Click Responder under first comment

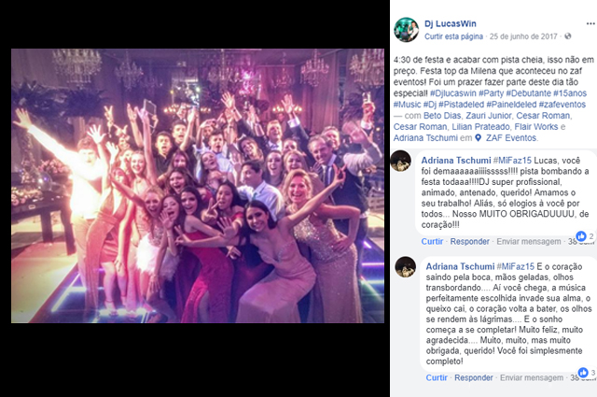(x=470, y=241)
